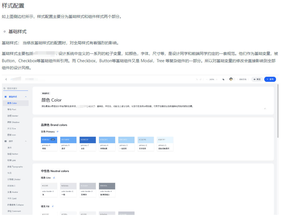The image size is (283, 216).
Task: Select the primary-3 color swatch
Action: (x=126, y=144)
